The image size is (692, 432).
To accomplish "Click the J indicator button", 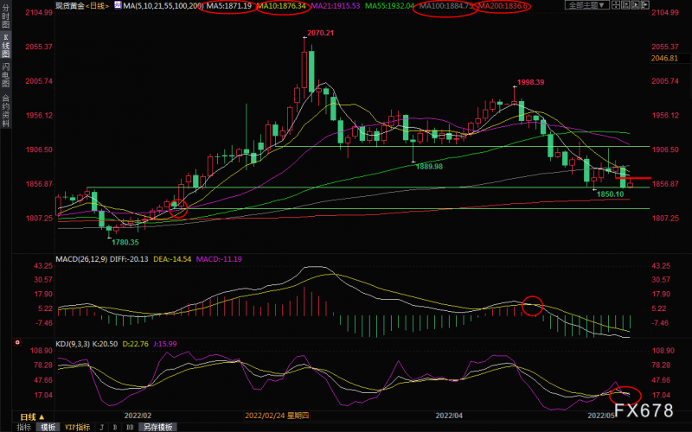I will [101, 427].
